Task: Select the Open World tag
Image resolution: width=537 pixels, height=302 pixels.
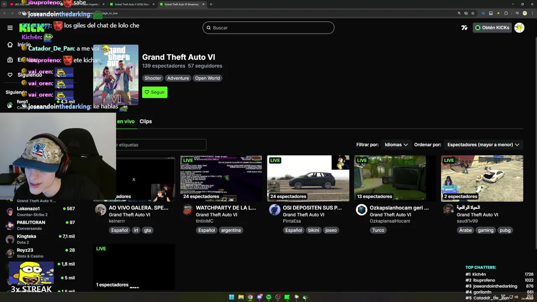Action: tap(207, 78)
